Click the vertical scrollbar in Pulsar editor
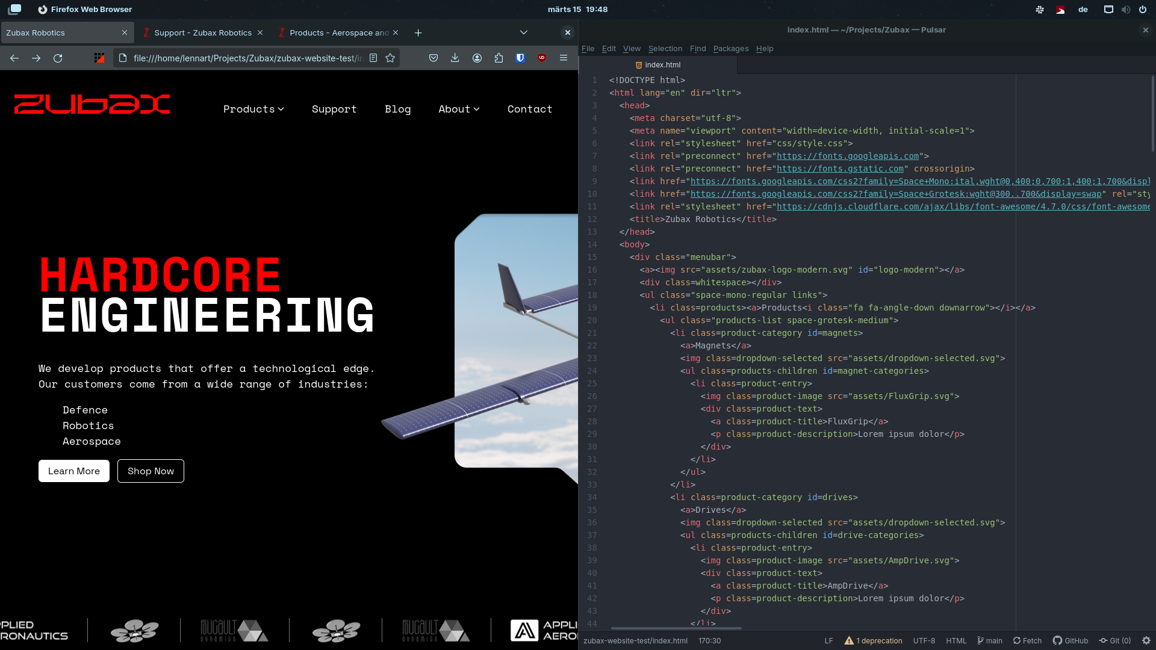 (1152, 113)
